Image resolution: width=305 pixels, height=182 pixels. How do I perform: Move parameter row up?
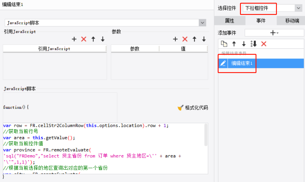click(x=194, y=39)
